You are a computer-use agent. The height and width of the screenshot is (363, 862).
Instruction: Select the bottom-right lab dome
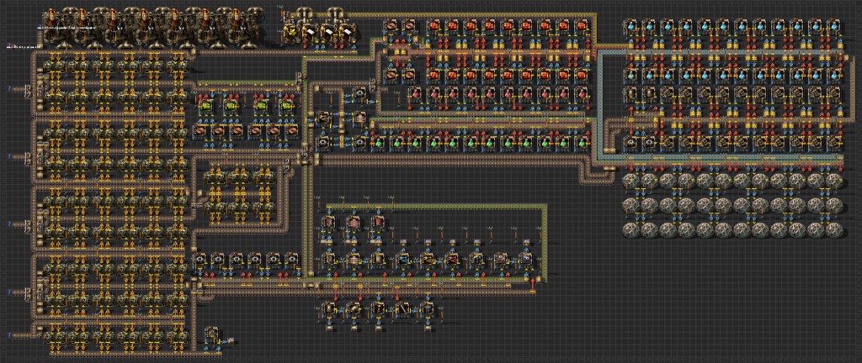[x=833, y=229]
